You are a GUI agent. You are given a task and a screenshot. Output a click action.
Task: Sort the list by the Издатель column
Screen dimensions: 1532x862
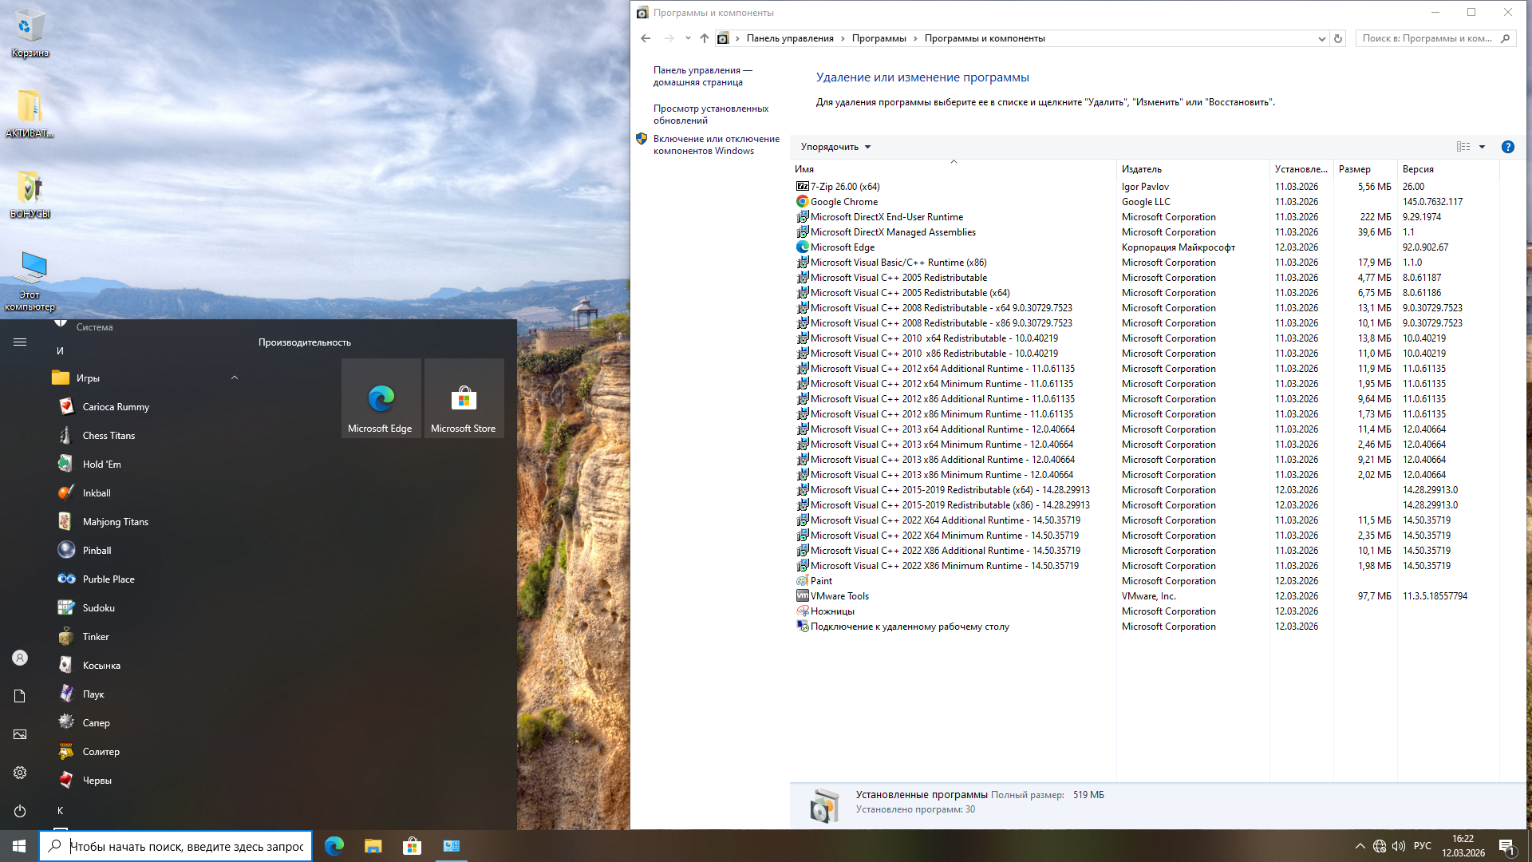[1141, 169]
